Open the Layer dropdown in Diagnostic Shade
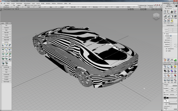The height and width of the screenshot is (111, 178). coord(173,91)
